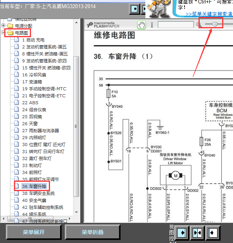The image size is (233, 243).
Task: Open 29 内照明灯 diagram
Action: click(34, 138)
